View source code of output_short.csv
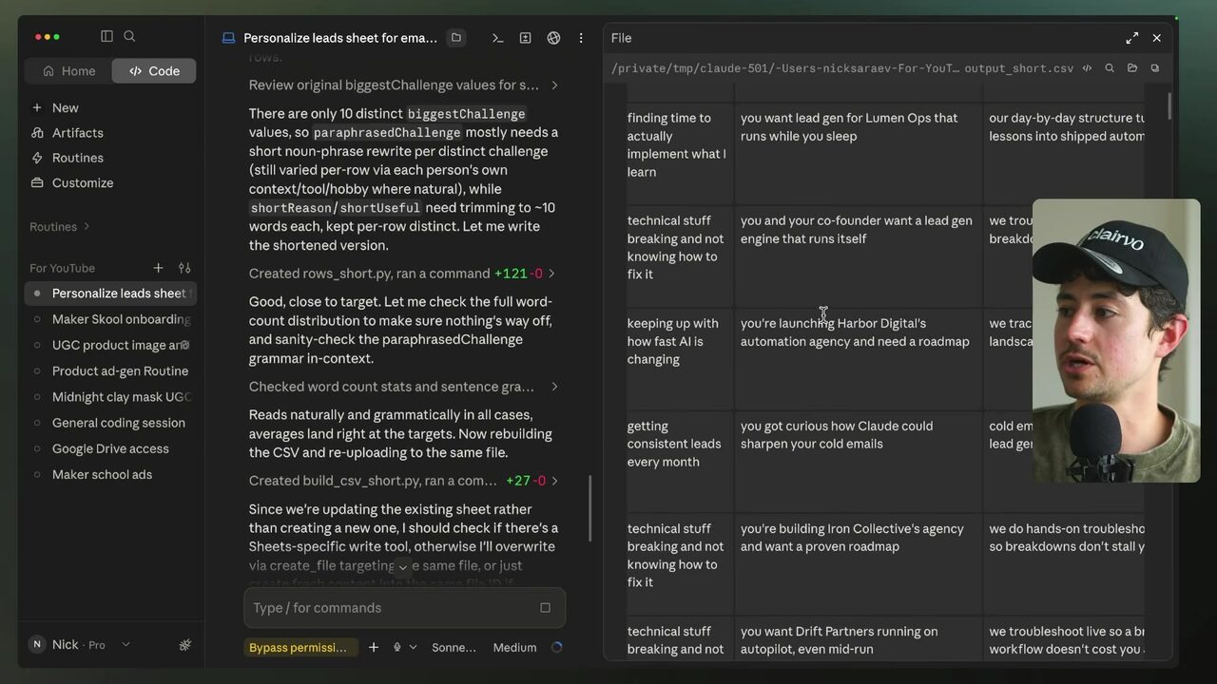The image size is (1217, 684). point(1087,68)
